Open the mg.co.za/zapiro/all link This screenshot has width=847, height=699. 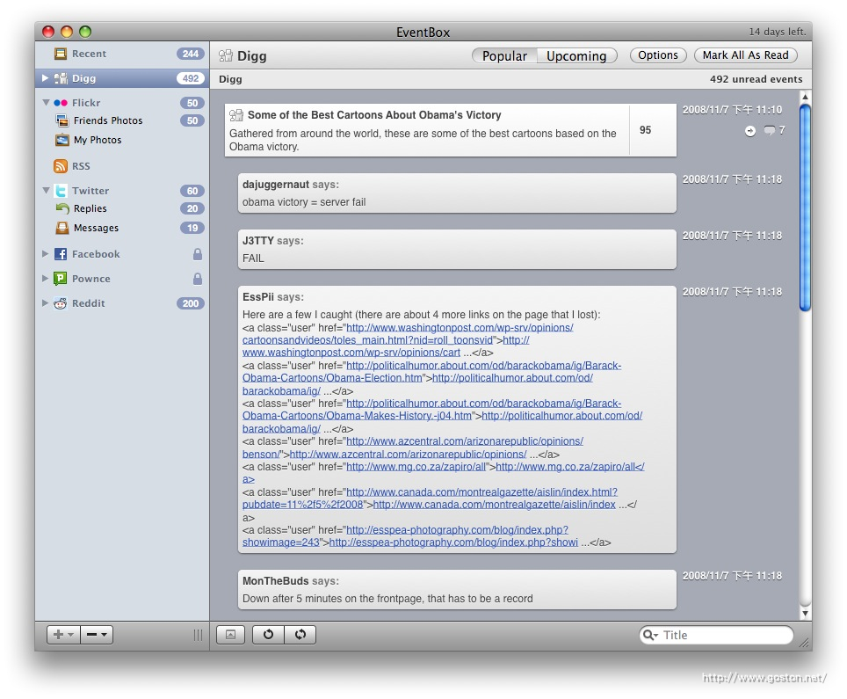pos(416,467)
